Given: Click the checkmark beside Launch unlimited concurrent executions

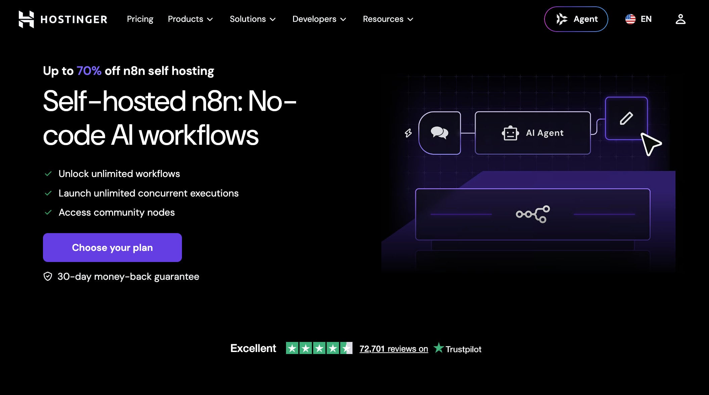Looking at the screenshot, I should (x=48, y=193).
